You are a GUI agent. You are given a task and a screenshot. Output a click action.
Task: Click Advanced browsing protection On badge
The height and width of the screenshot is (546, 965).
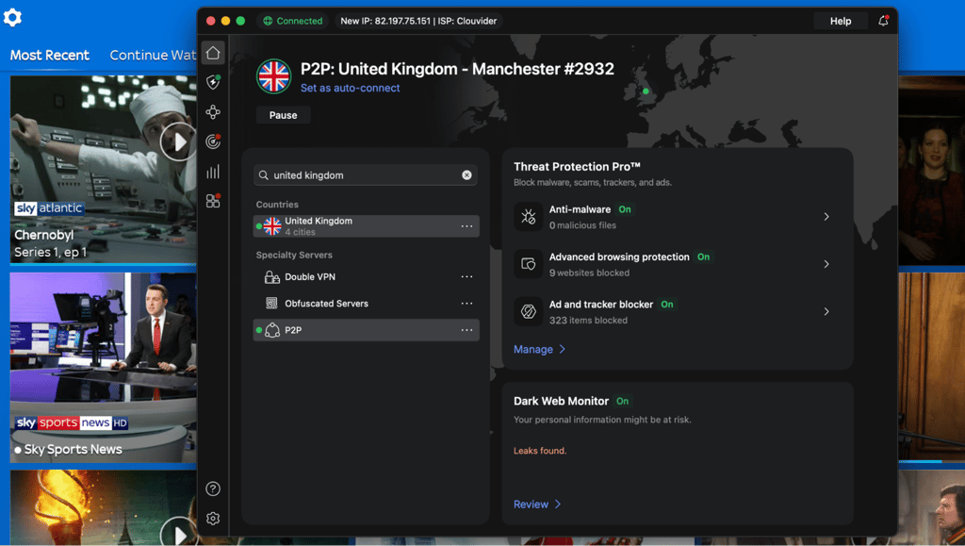(703, 256)
